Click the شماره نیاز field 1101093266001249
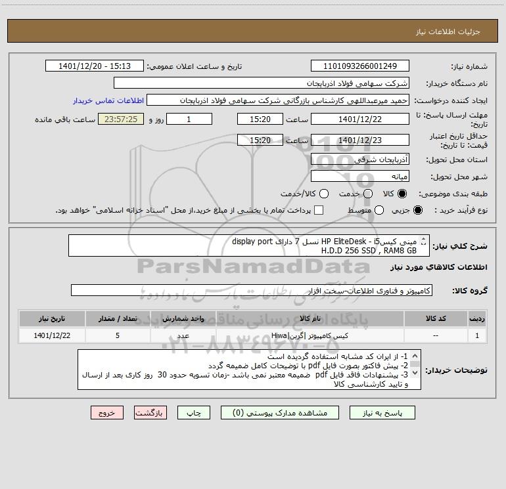 360,66
